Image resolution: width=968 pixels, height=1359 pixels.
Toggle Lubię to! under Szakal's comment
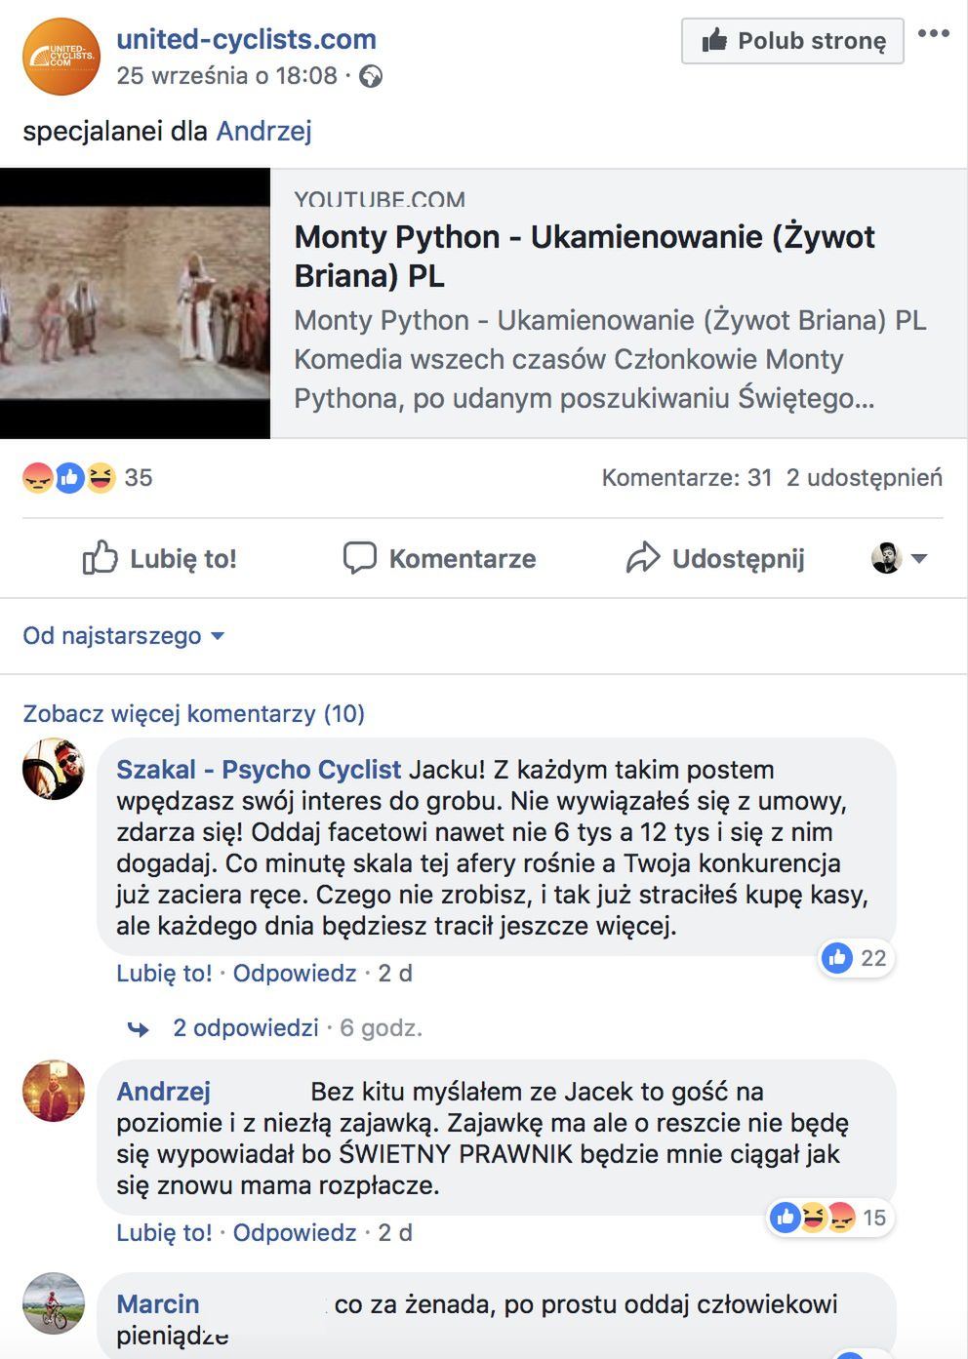(x=163, y=973)
